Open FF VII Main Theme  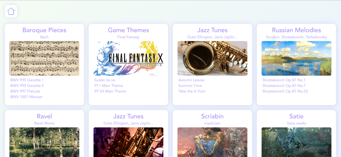tap(110, 91)
